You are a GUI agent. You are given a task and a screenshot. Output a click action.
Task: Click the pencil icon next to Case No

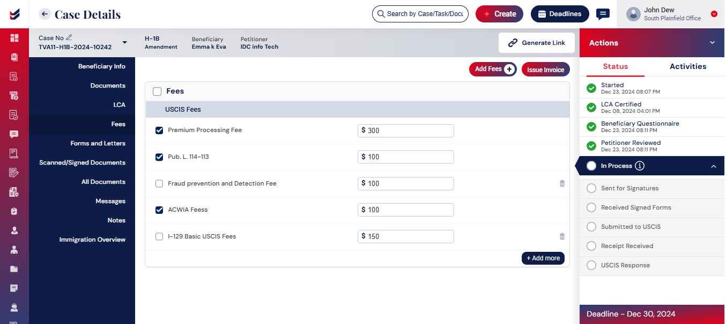click(x=69, y=37)
